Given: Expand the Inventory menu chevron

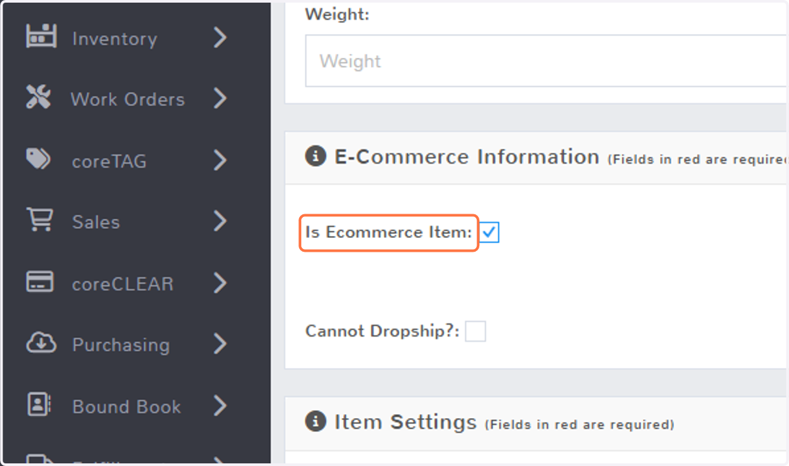Looking at the screenshot, I should point(220,37).
